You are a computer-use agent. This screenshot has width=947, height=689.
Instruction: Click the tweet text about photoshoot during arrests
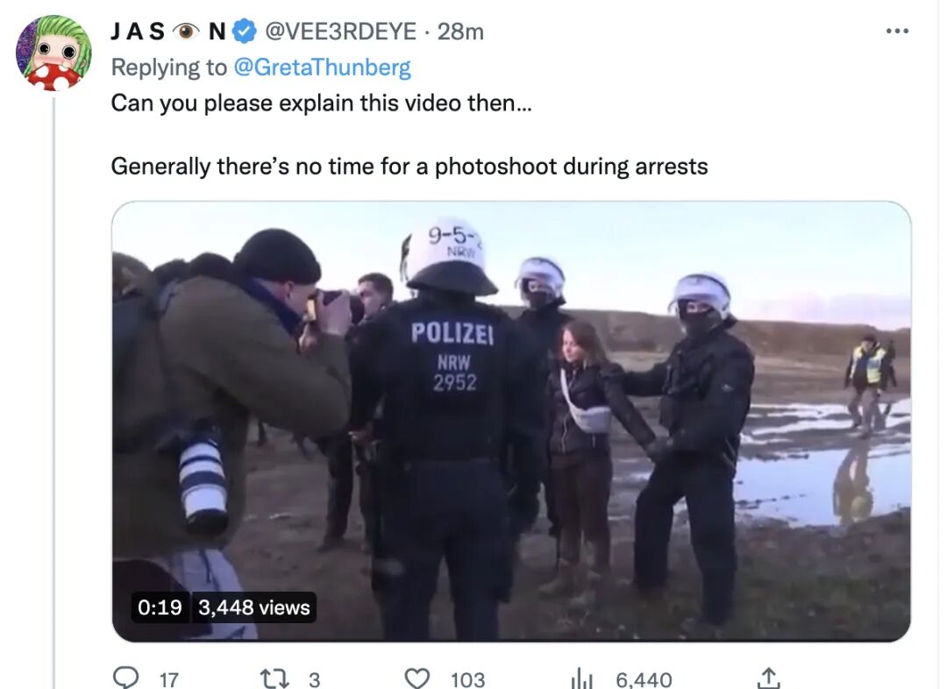tap(409, 166)
